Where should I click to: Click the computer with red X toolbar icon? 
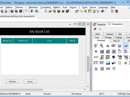coord(116,11)
